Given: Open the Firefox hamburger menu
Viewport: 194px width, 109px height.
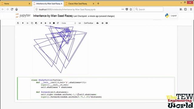Looking at the screenshot, I should (191, 9).
